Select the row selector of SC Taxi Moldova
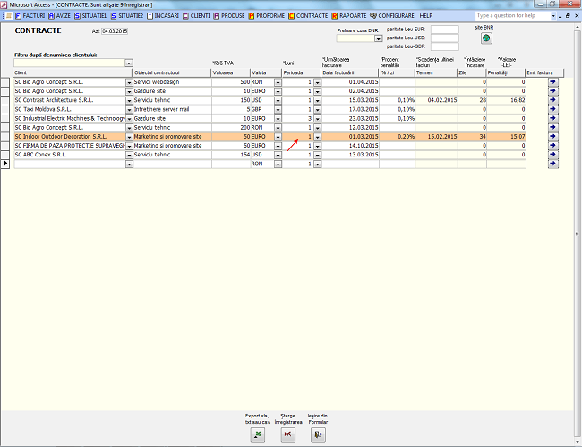The image size is (582, 447). pos(7,109)
